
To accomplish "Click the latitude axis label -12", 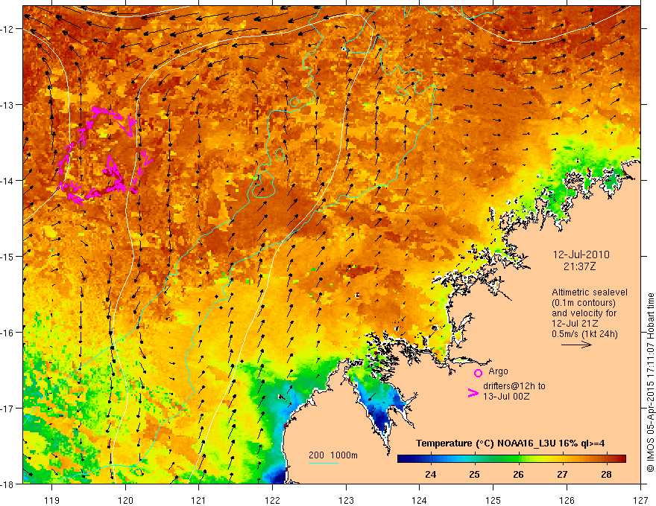I will coord(8,29).
